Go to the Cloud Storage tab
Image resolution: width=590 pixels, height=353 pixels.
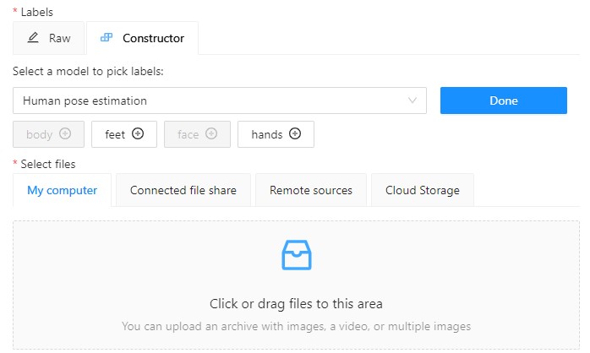[x=423, y=190]
